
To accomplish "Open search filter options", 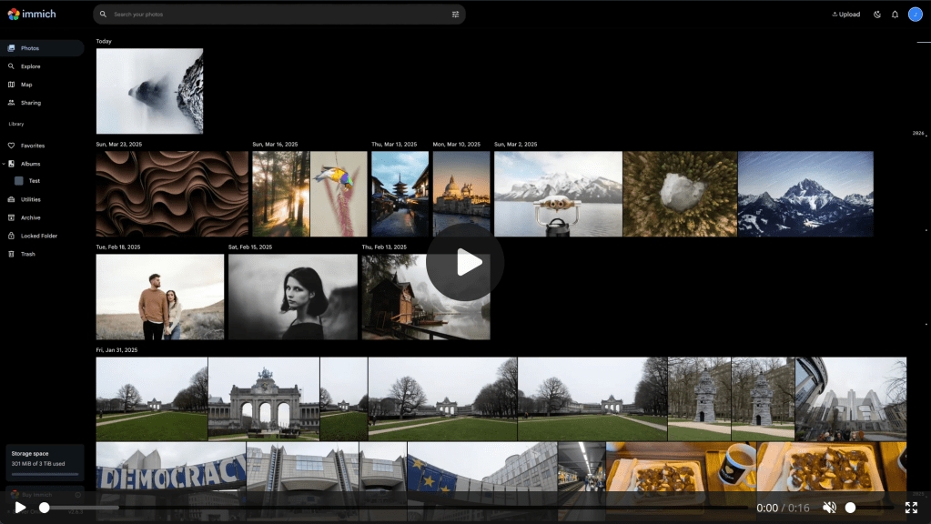I will 455,15.
